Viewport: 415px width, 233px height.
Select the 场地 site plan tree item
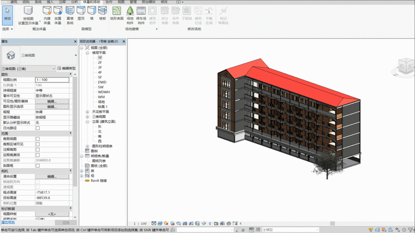[101, 102]
